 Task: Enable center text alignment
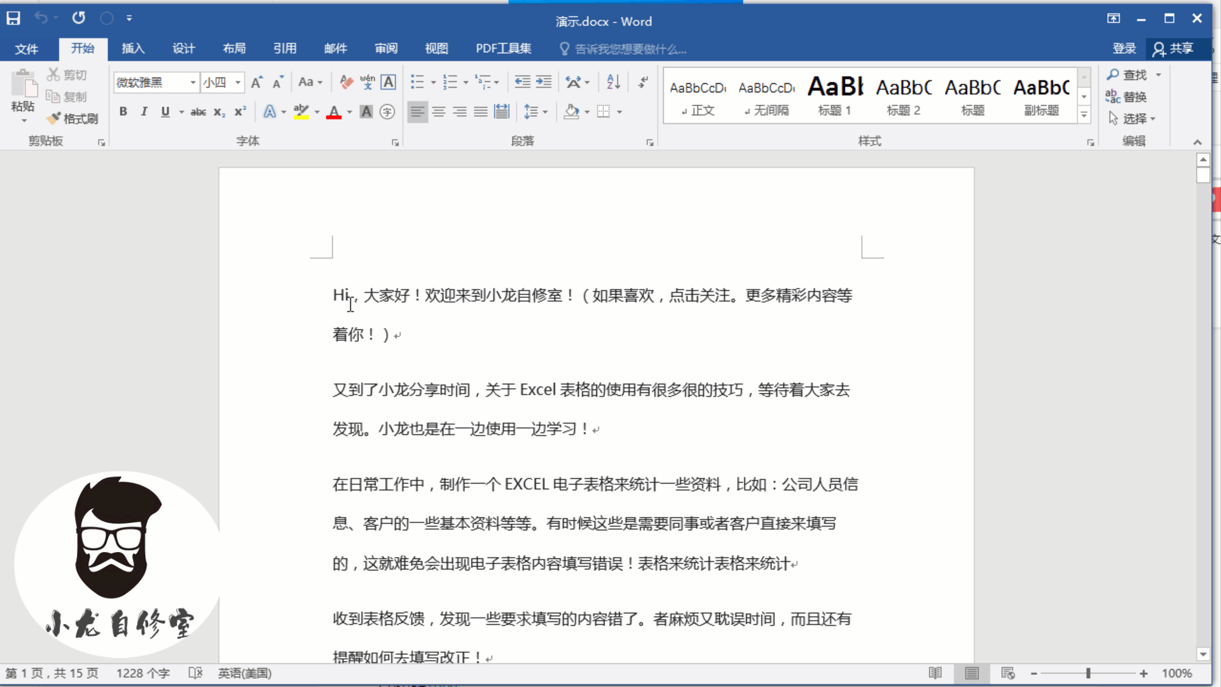click(439, 112)
